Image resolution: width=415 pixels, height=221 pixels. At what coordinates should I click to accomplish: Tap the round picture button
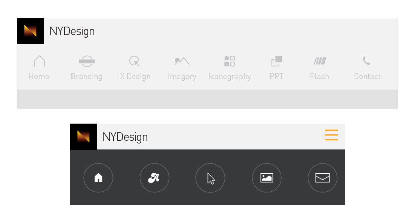point(267,178)
